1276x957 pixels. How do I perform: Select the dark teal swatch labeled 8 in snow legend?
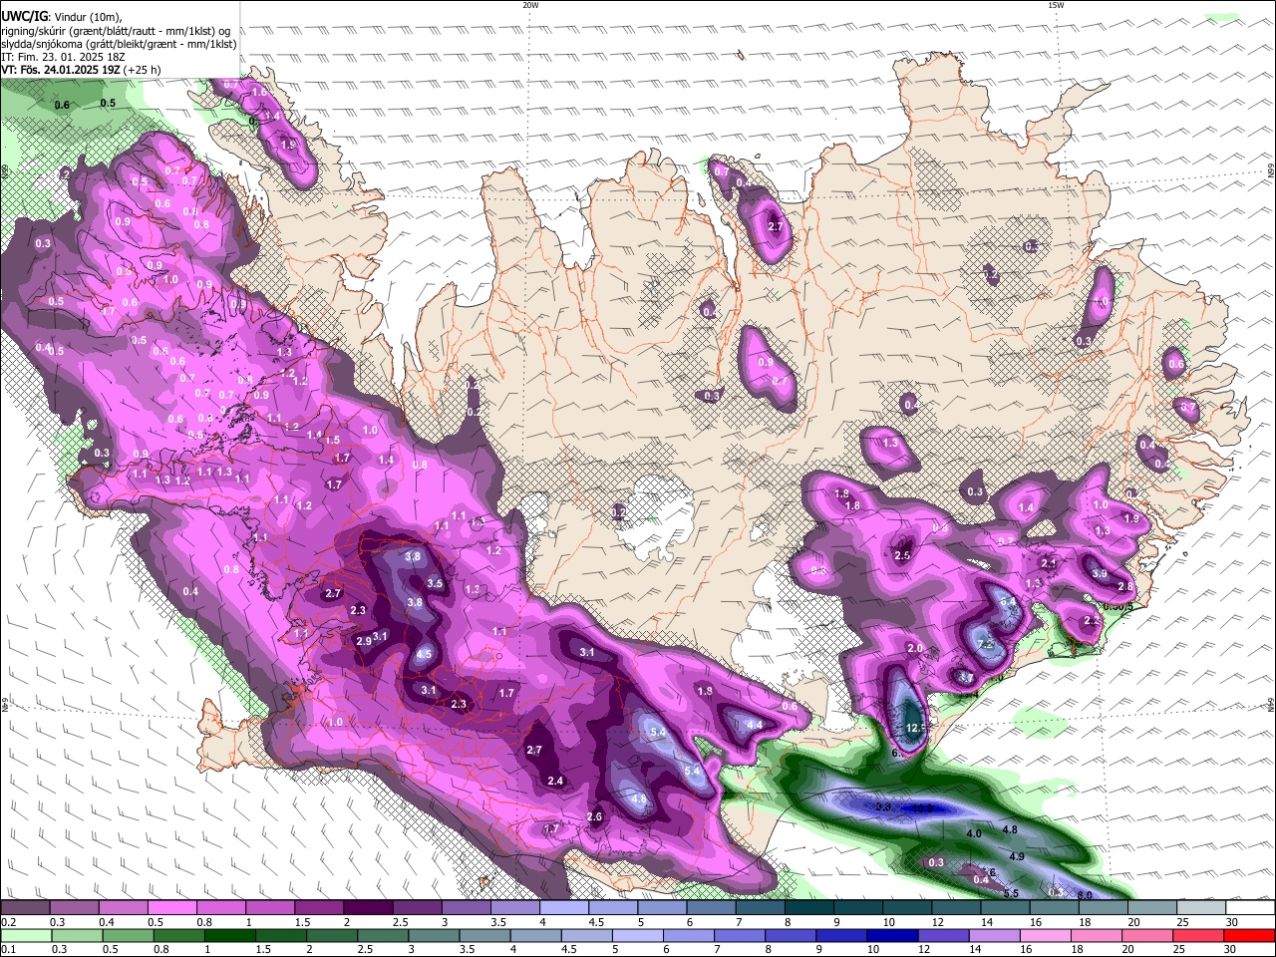click(x=809, y=907)
